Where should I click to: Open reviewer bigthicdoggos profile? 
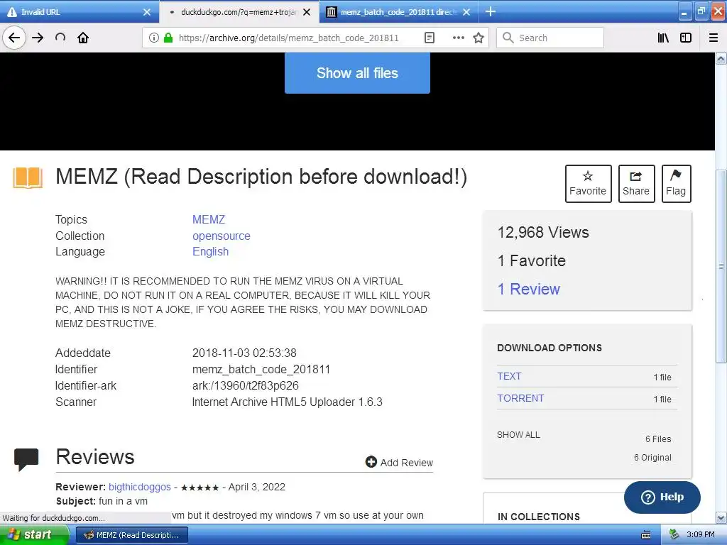(140, 487)
